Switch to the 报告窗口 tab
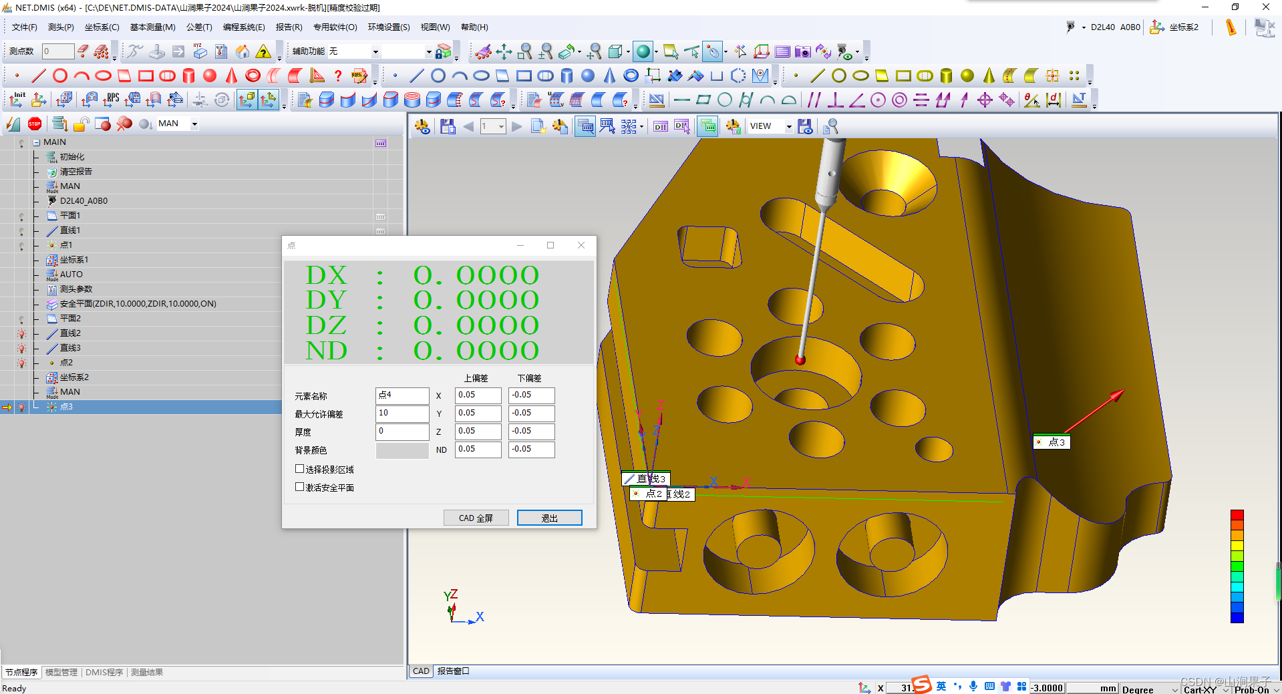1282x694 pixels. click(x=454, y=671)
